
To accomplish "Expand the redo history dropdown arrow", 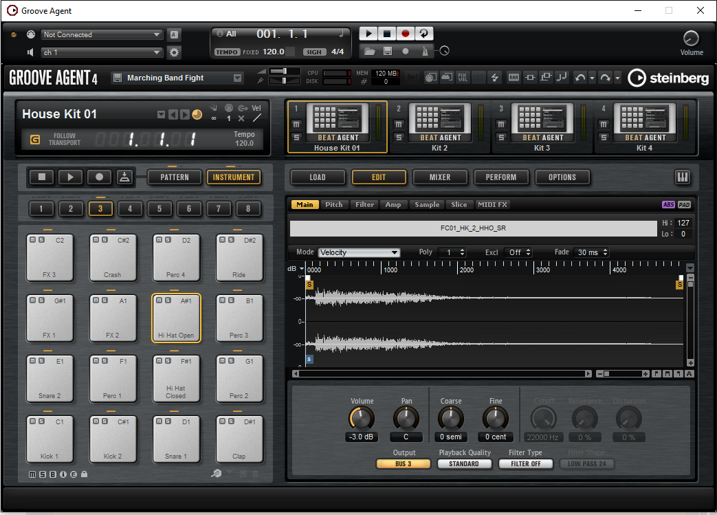I will (617, 78).
